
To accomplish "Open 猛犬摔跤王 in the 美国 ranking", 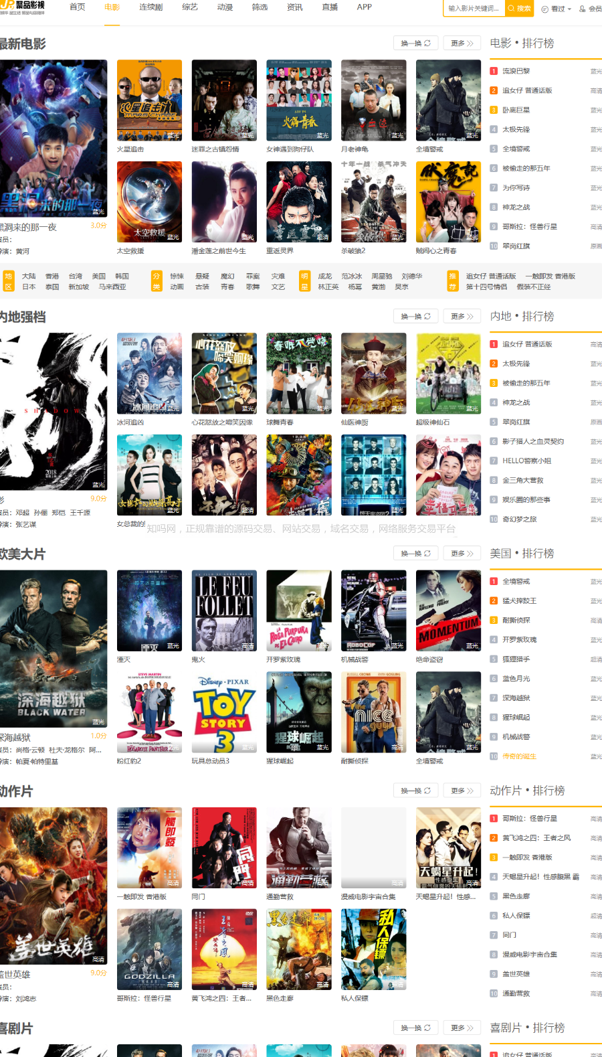I will click(x=520, y=600).
